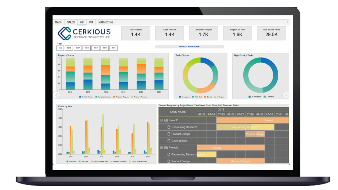The image size is (338, 190).
Task: Collapse the Project2 tree row
Action: point(161,147)
